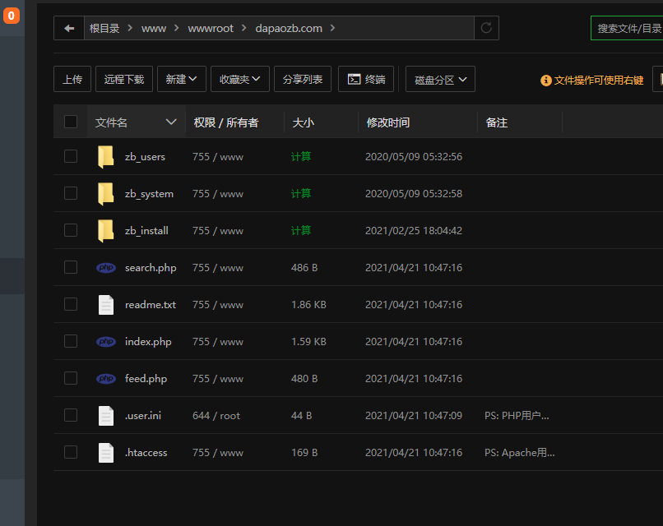Click the .htaccess file icon
Viewport: 663px width, 526px height.
tap(106, 453)
